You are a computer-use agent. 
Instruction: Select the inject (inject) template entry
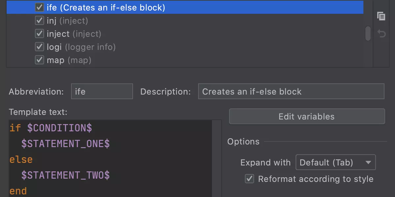point(185,33)
